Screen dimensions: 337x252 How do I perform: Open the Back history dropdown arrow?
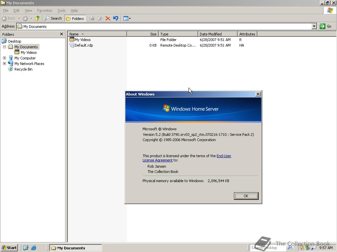[19, 19]
